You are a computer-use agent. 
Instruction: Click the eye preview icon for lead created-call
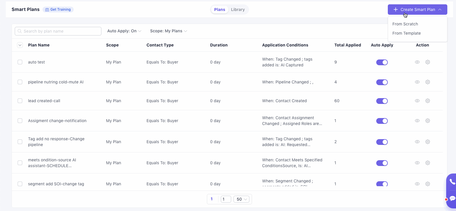(417, 101)
